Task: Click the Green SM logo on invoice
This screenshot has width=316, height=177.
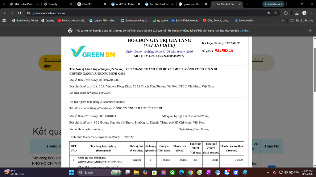Action: click(92, 51)
